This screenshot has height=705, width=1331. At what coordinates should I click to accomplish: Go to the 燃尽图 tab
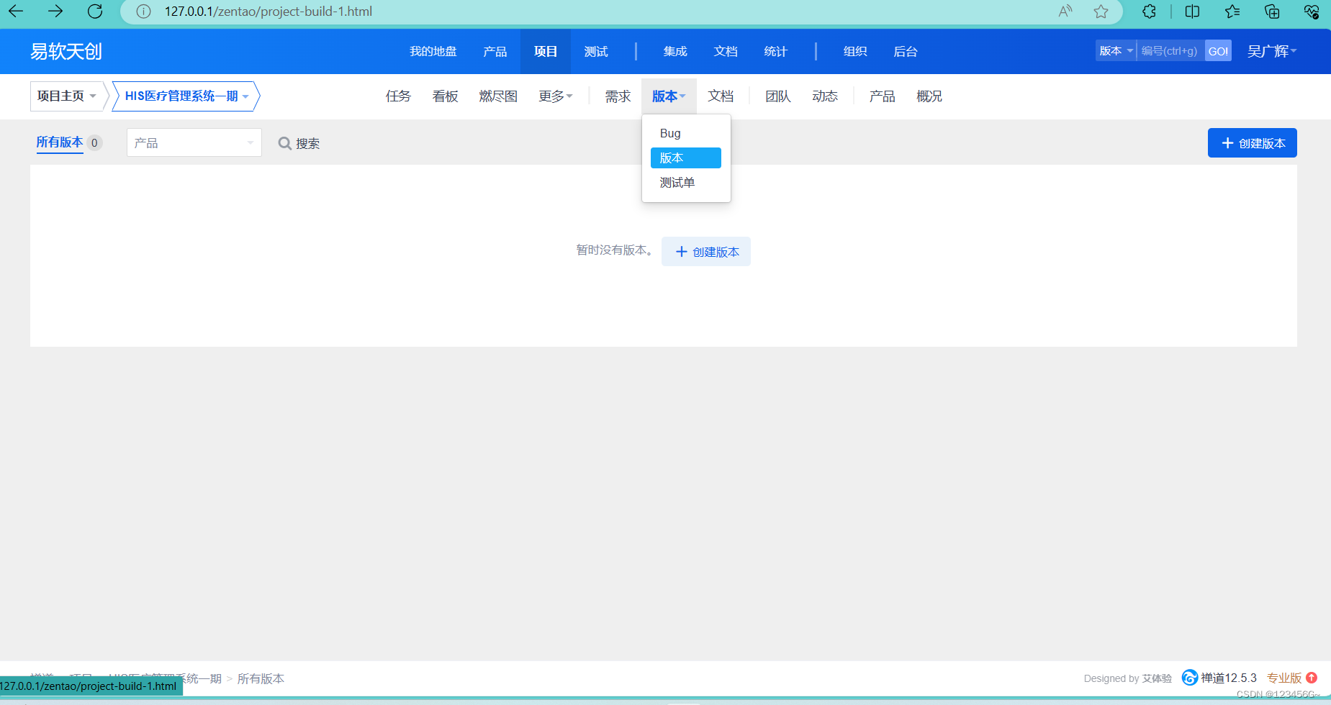pos(498,96)
